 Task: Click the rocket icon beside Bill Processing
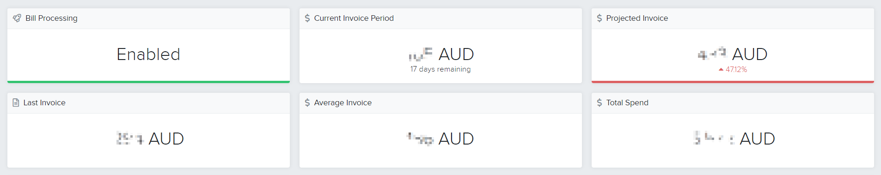coord(17,18)
